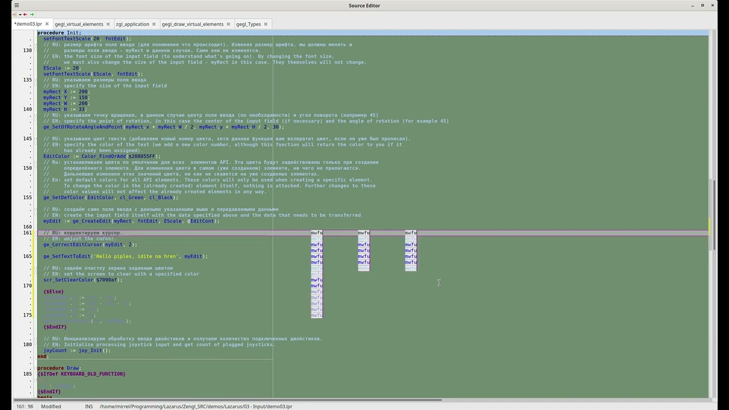Close the gegl_draw_virtual_elements tab

tap(228, 24)
